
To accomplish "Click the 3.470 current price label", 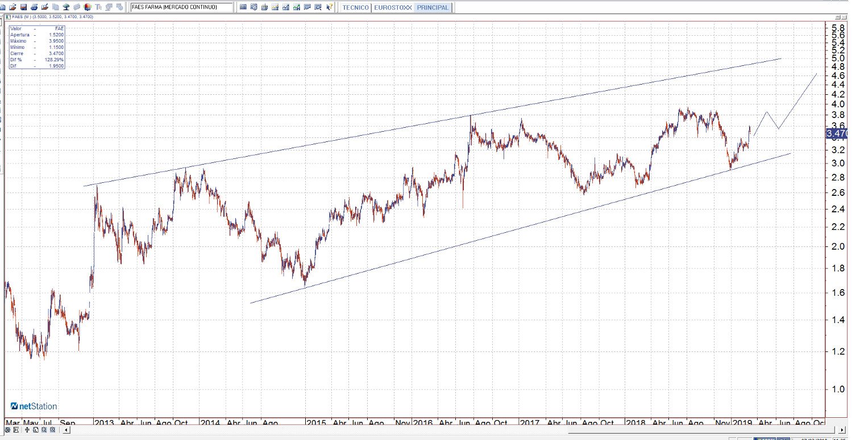I will 836,134.
